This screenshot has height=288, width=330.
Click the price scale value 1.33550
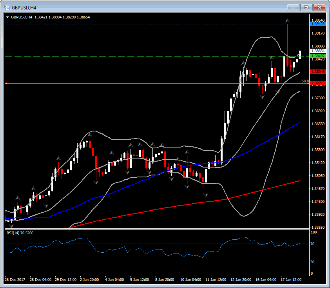[318, 228]
